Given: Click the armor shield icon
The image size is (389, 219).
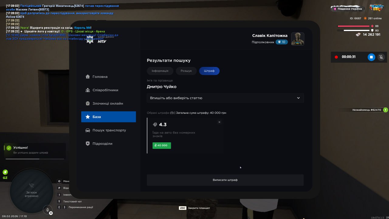Looking at the screenshot, I should point(372,30).
